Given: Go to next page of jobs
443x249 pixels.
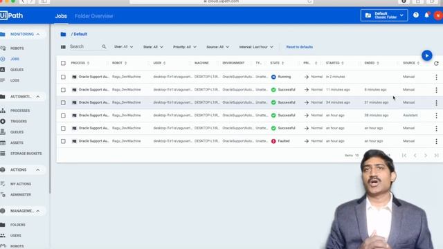Looking at the screenshot, I should (426, 155).
